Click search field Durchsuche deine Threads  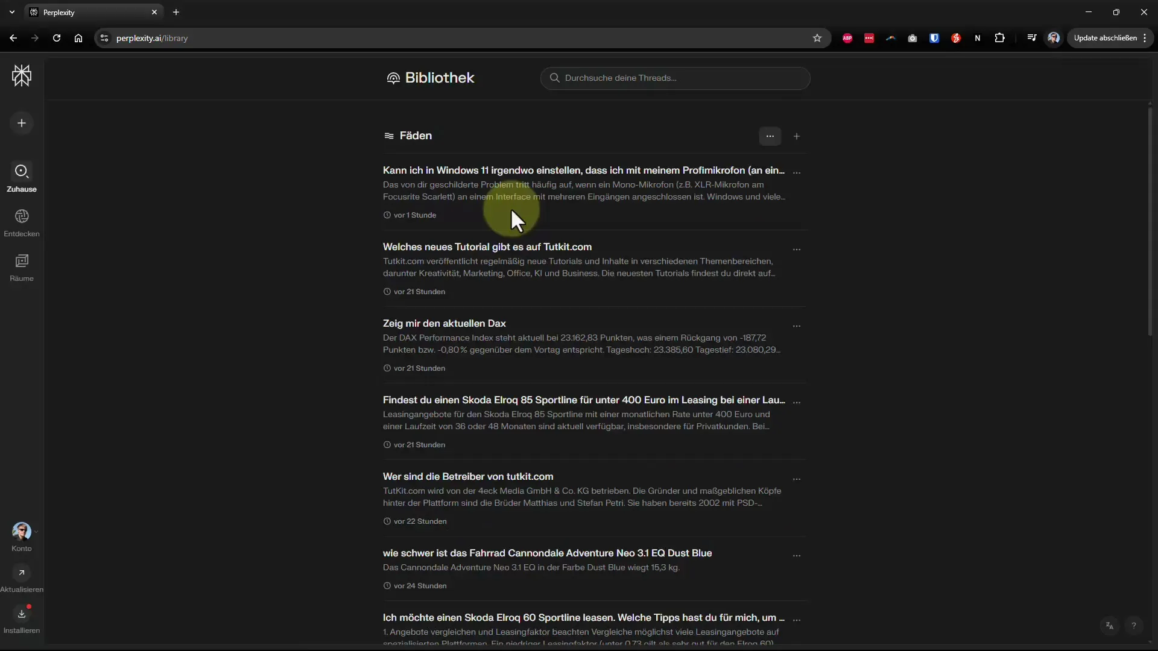675,78
